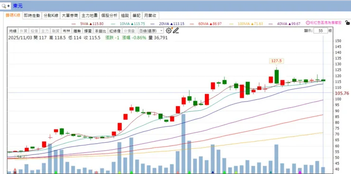Image resolution: width=351 pixels, height=174 pixels.
Task: Click the 105.76 crosshair price label
Action: 342,93
